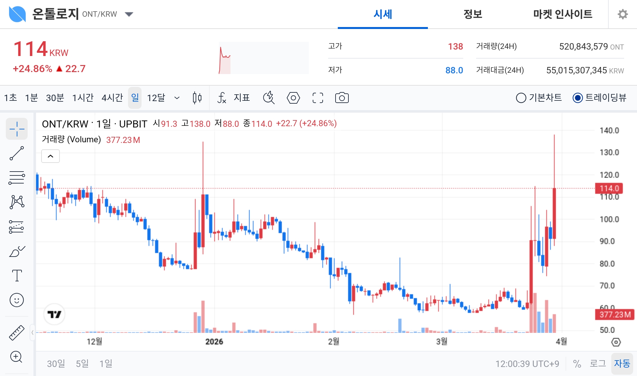
Task: Open the coin selector arrow beside ONT/KRW
Action: point(129,14)
